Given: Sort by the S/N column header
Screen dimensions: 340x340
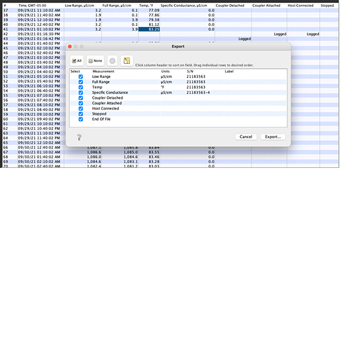Looking at the screenshot, I should (190, 72).
